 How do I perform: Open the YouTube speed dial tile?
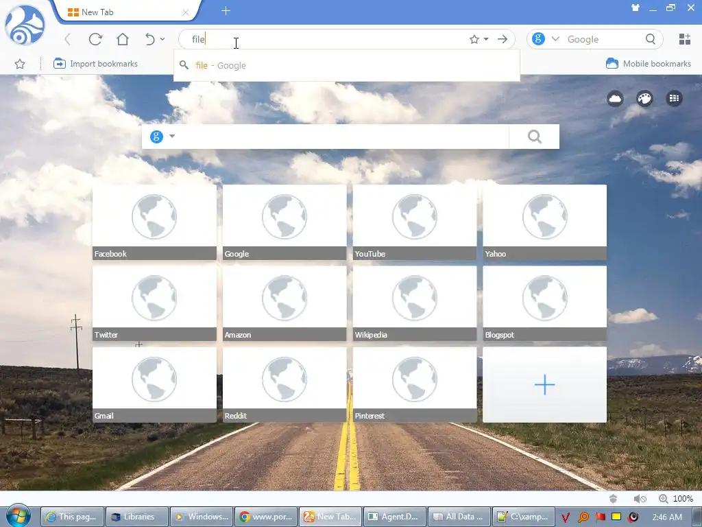pos(415,222)
